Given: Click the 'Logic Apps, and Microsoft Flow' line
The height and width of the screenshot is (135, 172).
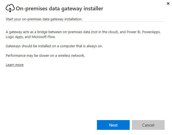Looking at the screenshot, I should click(x=31, y=37).
